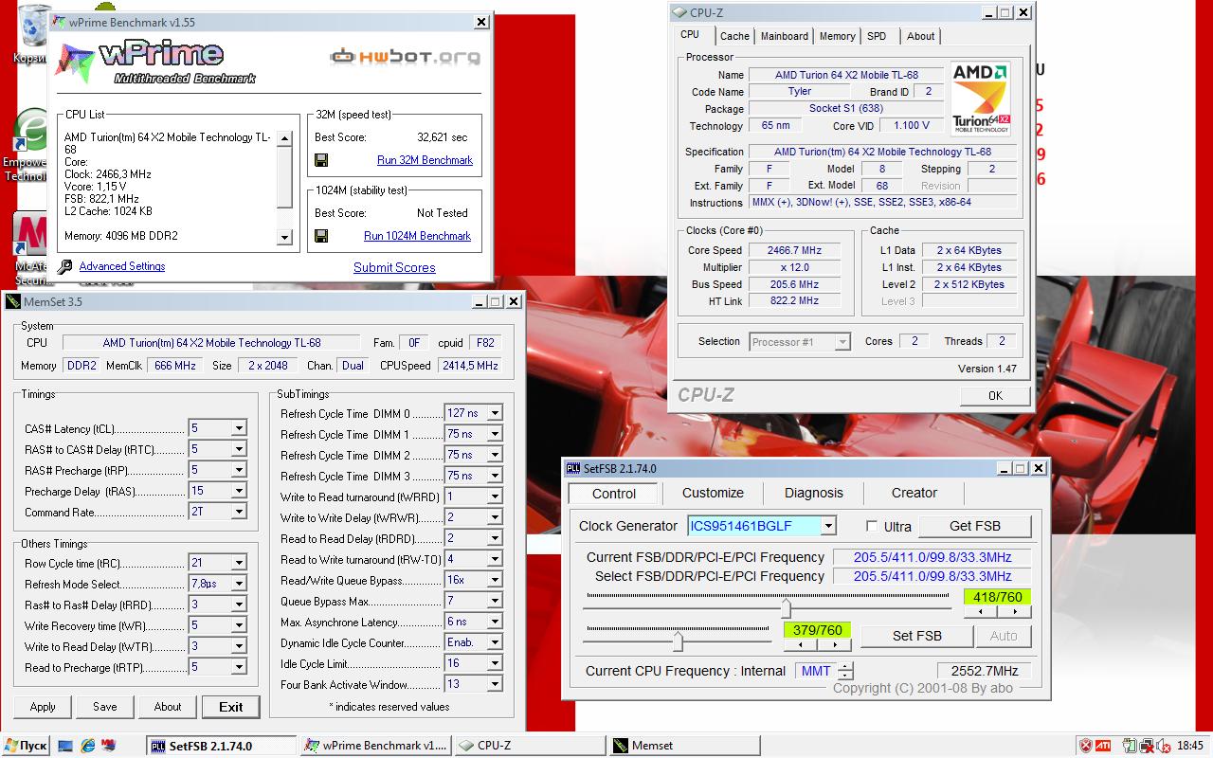
Task: Click the Apply button in MemSet
Action: (43, 707)
